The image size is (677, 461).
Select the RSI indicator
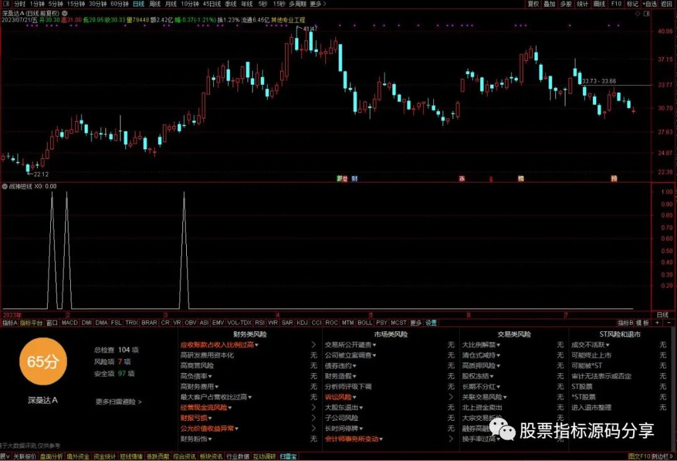click(260, 323)
